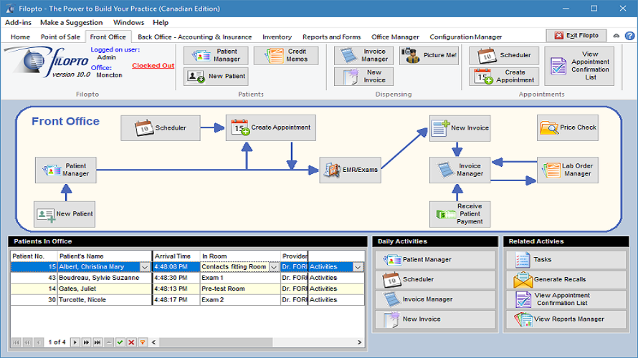Click the Clocked Out link

point(153,65)
